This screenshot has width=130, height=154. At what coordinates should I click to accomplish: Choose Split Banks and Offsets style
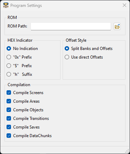tap(67, 49)
